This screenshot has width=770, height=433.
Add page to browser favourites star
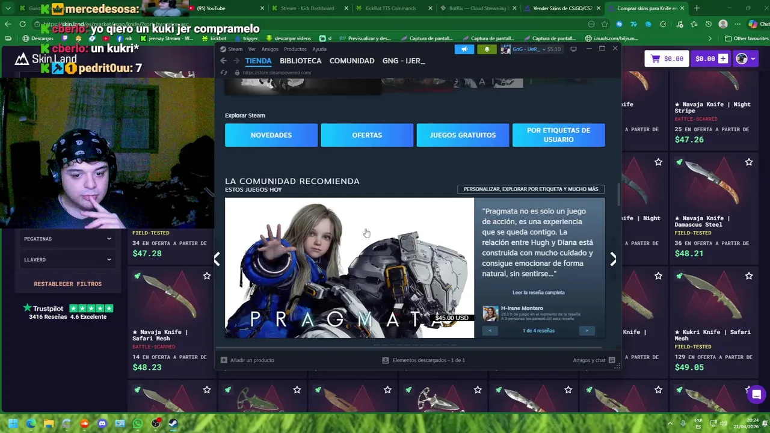605,24
